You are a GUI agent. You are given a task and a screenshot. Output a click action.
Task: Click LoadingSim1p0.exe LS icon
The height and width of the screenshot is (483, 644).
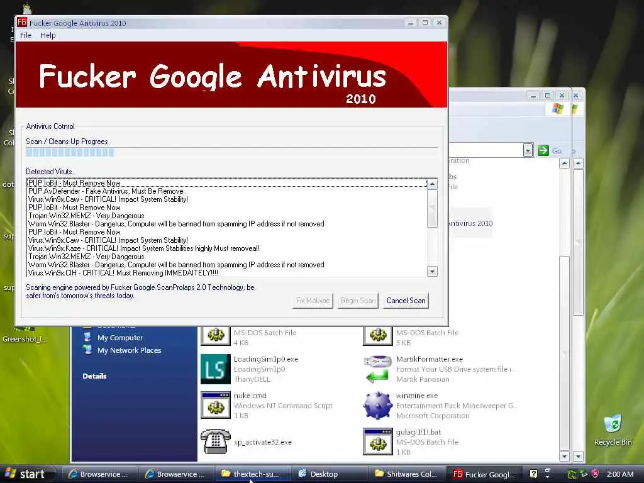(x=215, y=369)
